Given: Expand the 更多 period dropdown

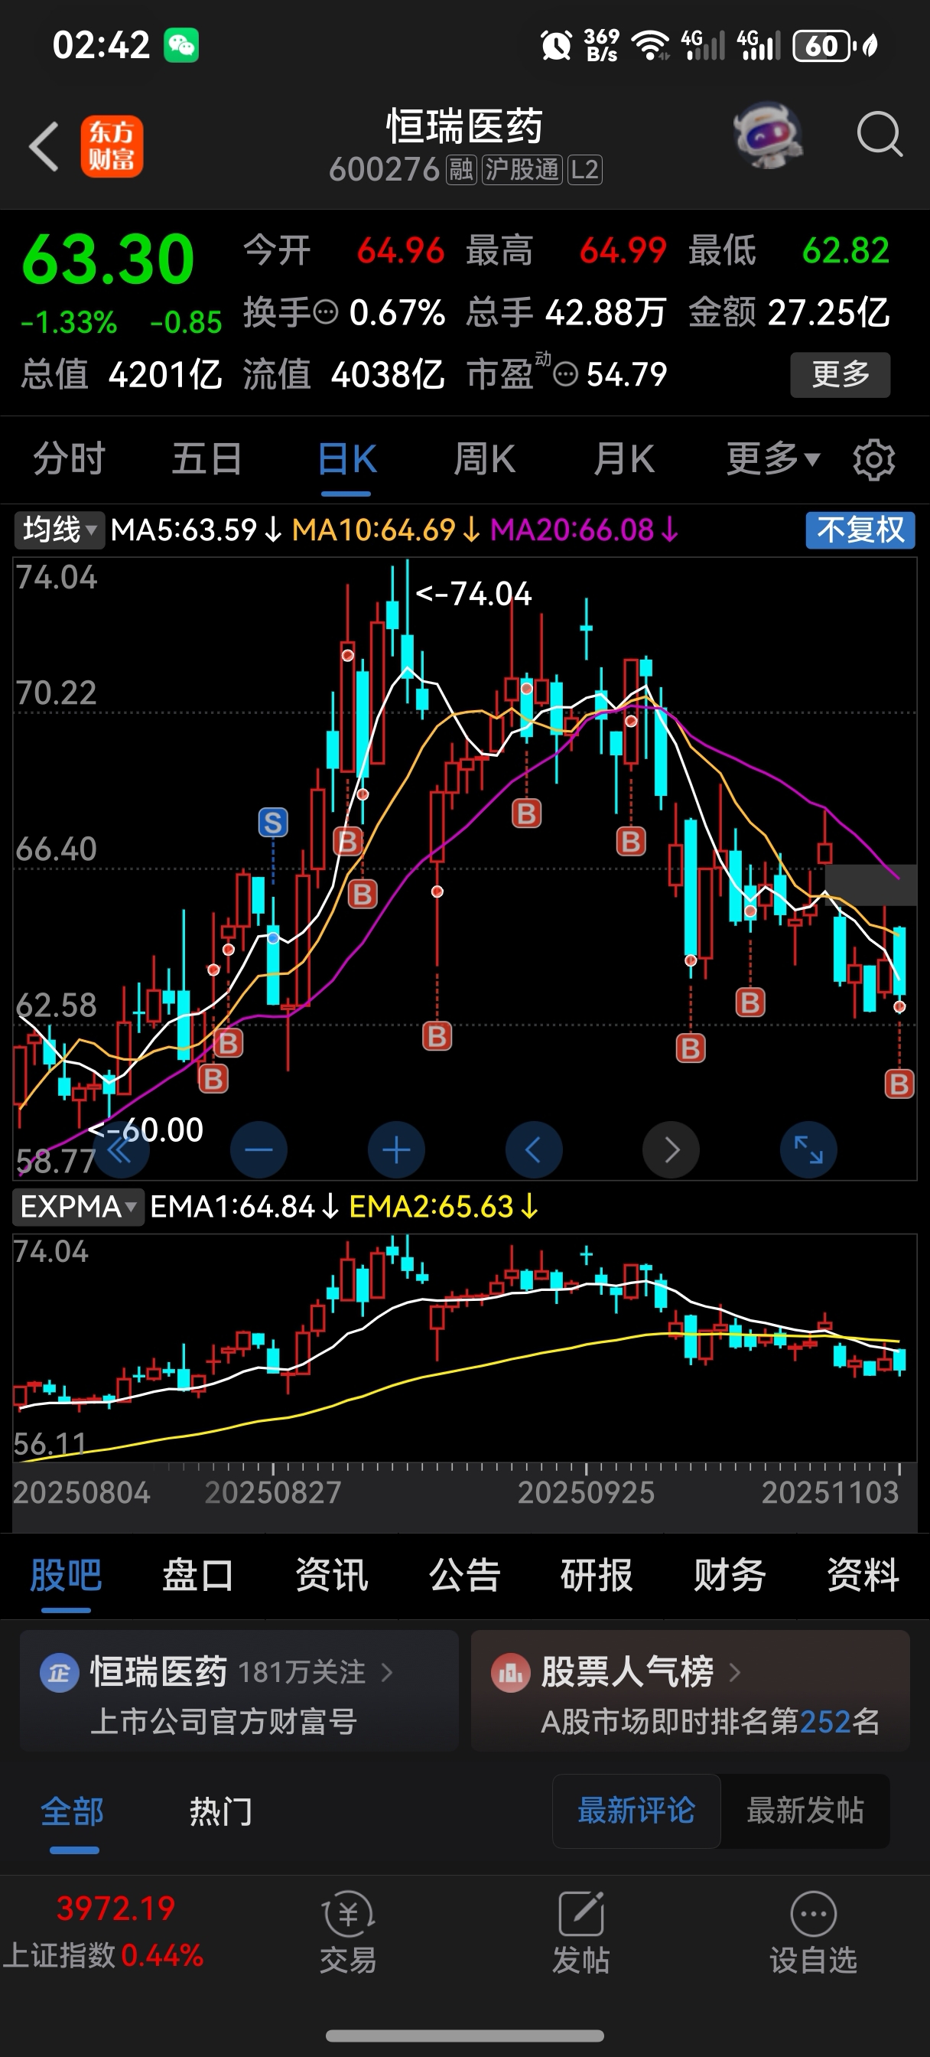Looking at the screenshot, I should click(772, 459).
